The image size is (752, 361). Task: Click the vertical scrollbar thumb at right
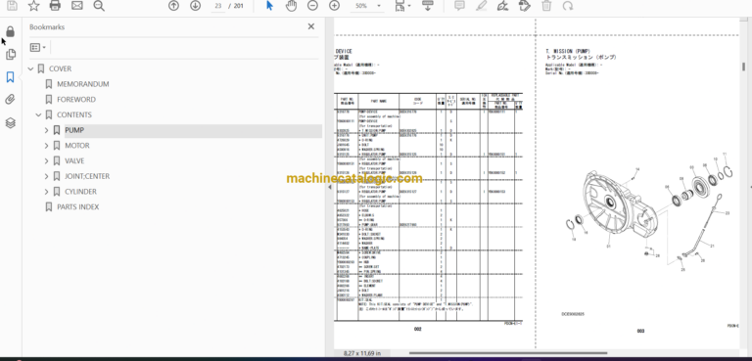pos(744,67)
